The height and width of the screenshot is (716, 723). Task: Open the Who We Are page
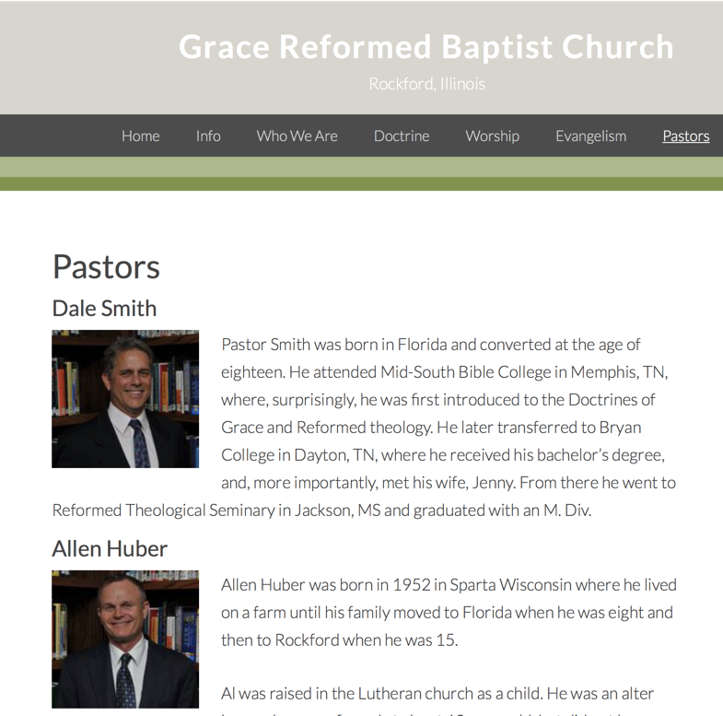pyautogui.click(x=297, y=136)
